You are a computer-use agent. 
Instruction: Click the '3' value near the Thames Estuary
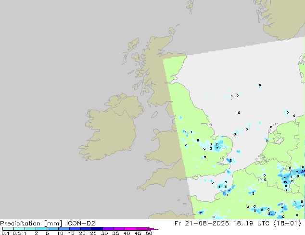point(230,160)
